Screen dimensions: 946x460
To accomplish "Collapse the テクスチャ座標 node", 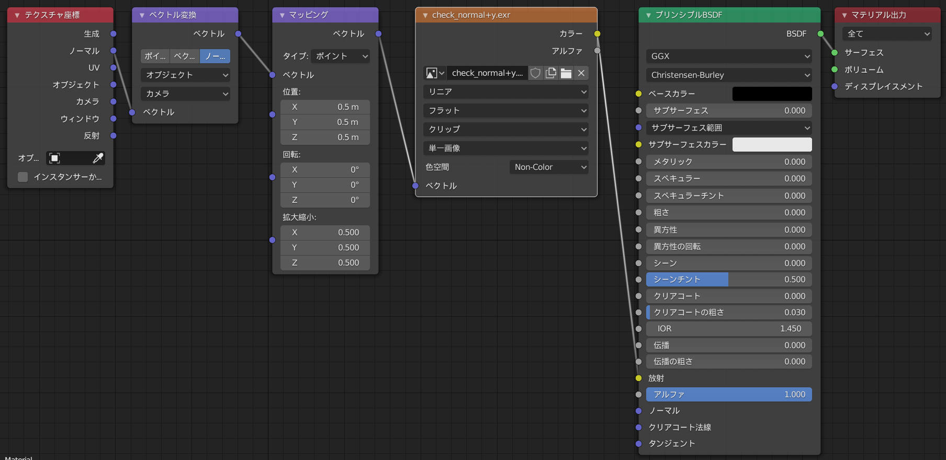I will pos(17,15).
